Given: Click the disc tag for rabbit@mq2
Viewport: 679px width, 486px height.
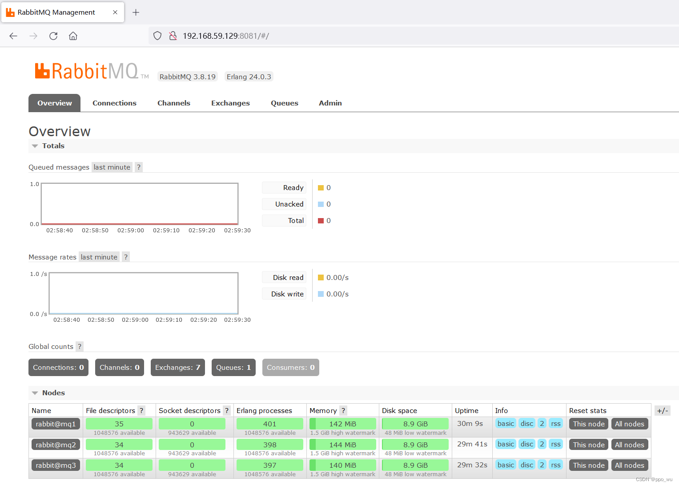Looking at the screenshot, I should (527, 444).
